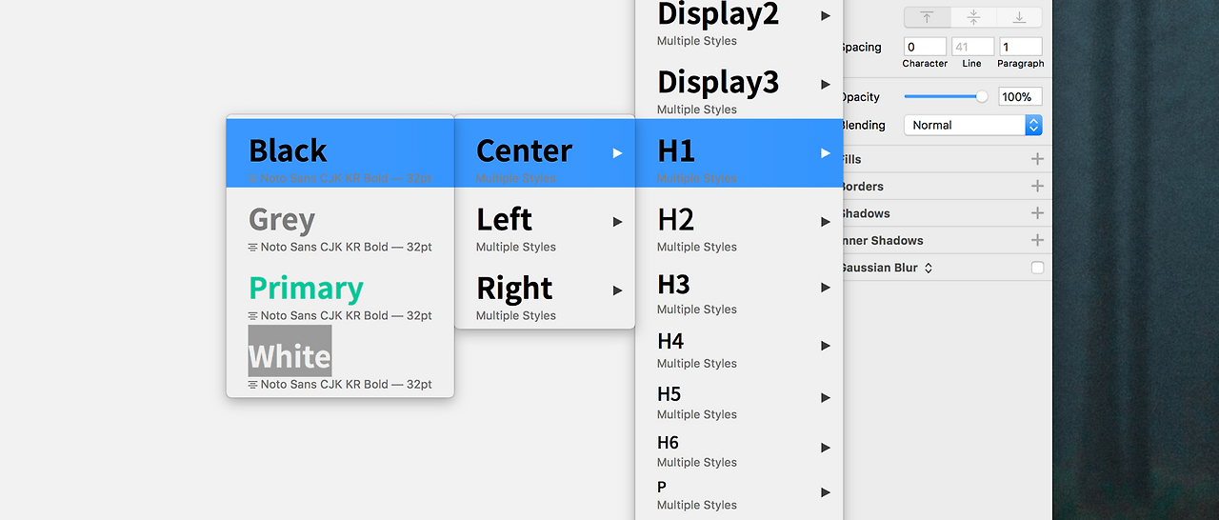The height and width of the screenshot is (520, 1219).
Task: Add a new border with plus icon
Action: tap(1037, 186)
